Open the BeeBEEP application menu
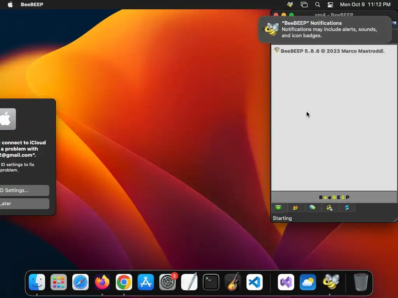 click(32, 4)
